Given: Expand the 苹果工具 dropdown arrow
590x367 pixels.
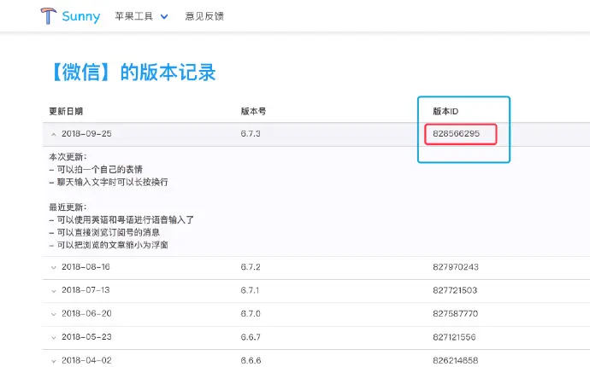Looking at the screenshot, I should tap(164, 16).
